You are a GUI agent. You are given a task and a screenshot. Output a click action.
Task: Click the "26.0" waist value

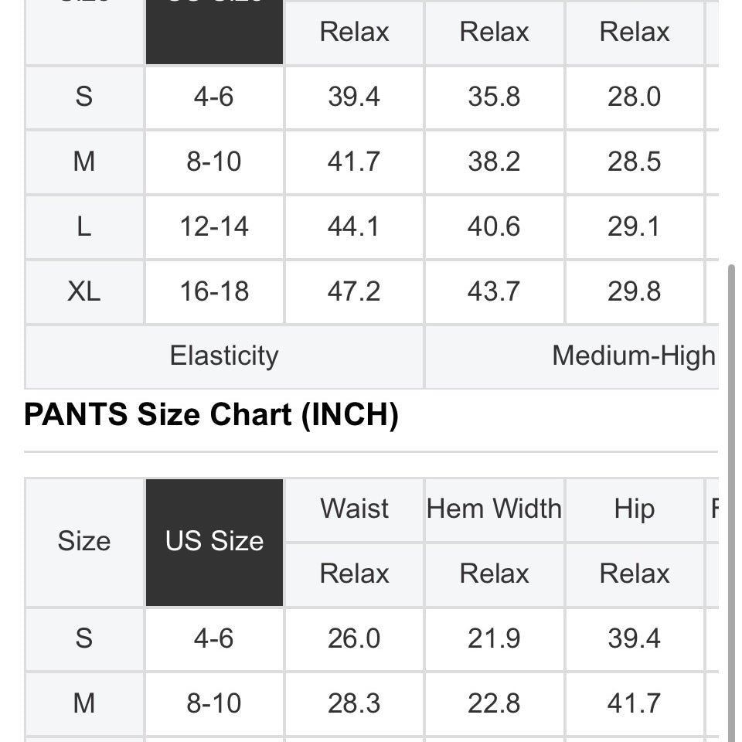click(x=354, y=639)
